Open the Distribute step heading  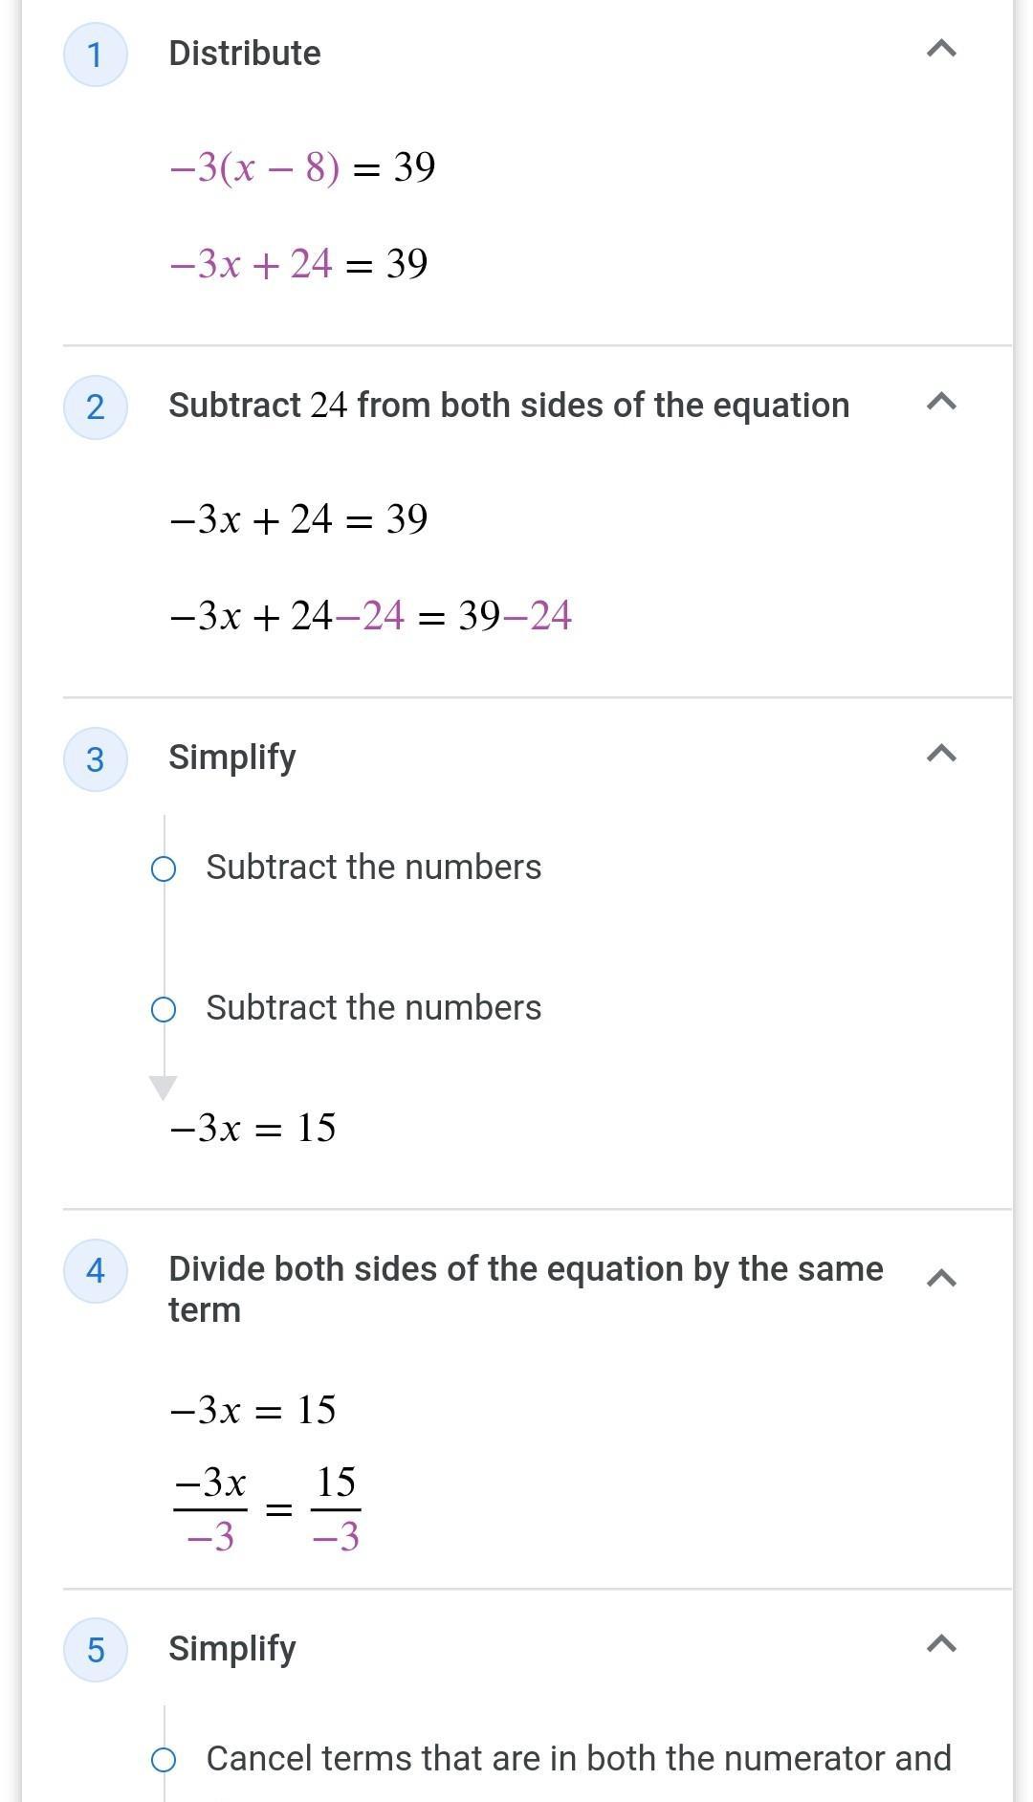click(x=245, y=54)
